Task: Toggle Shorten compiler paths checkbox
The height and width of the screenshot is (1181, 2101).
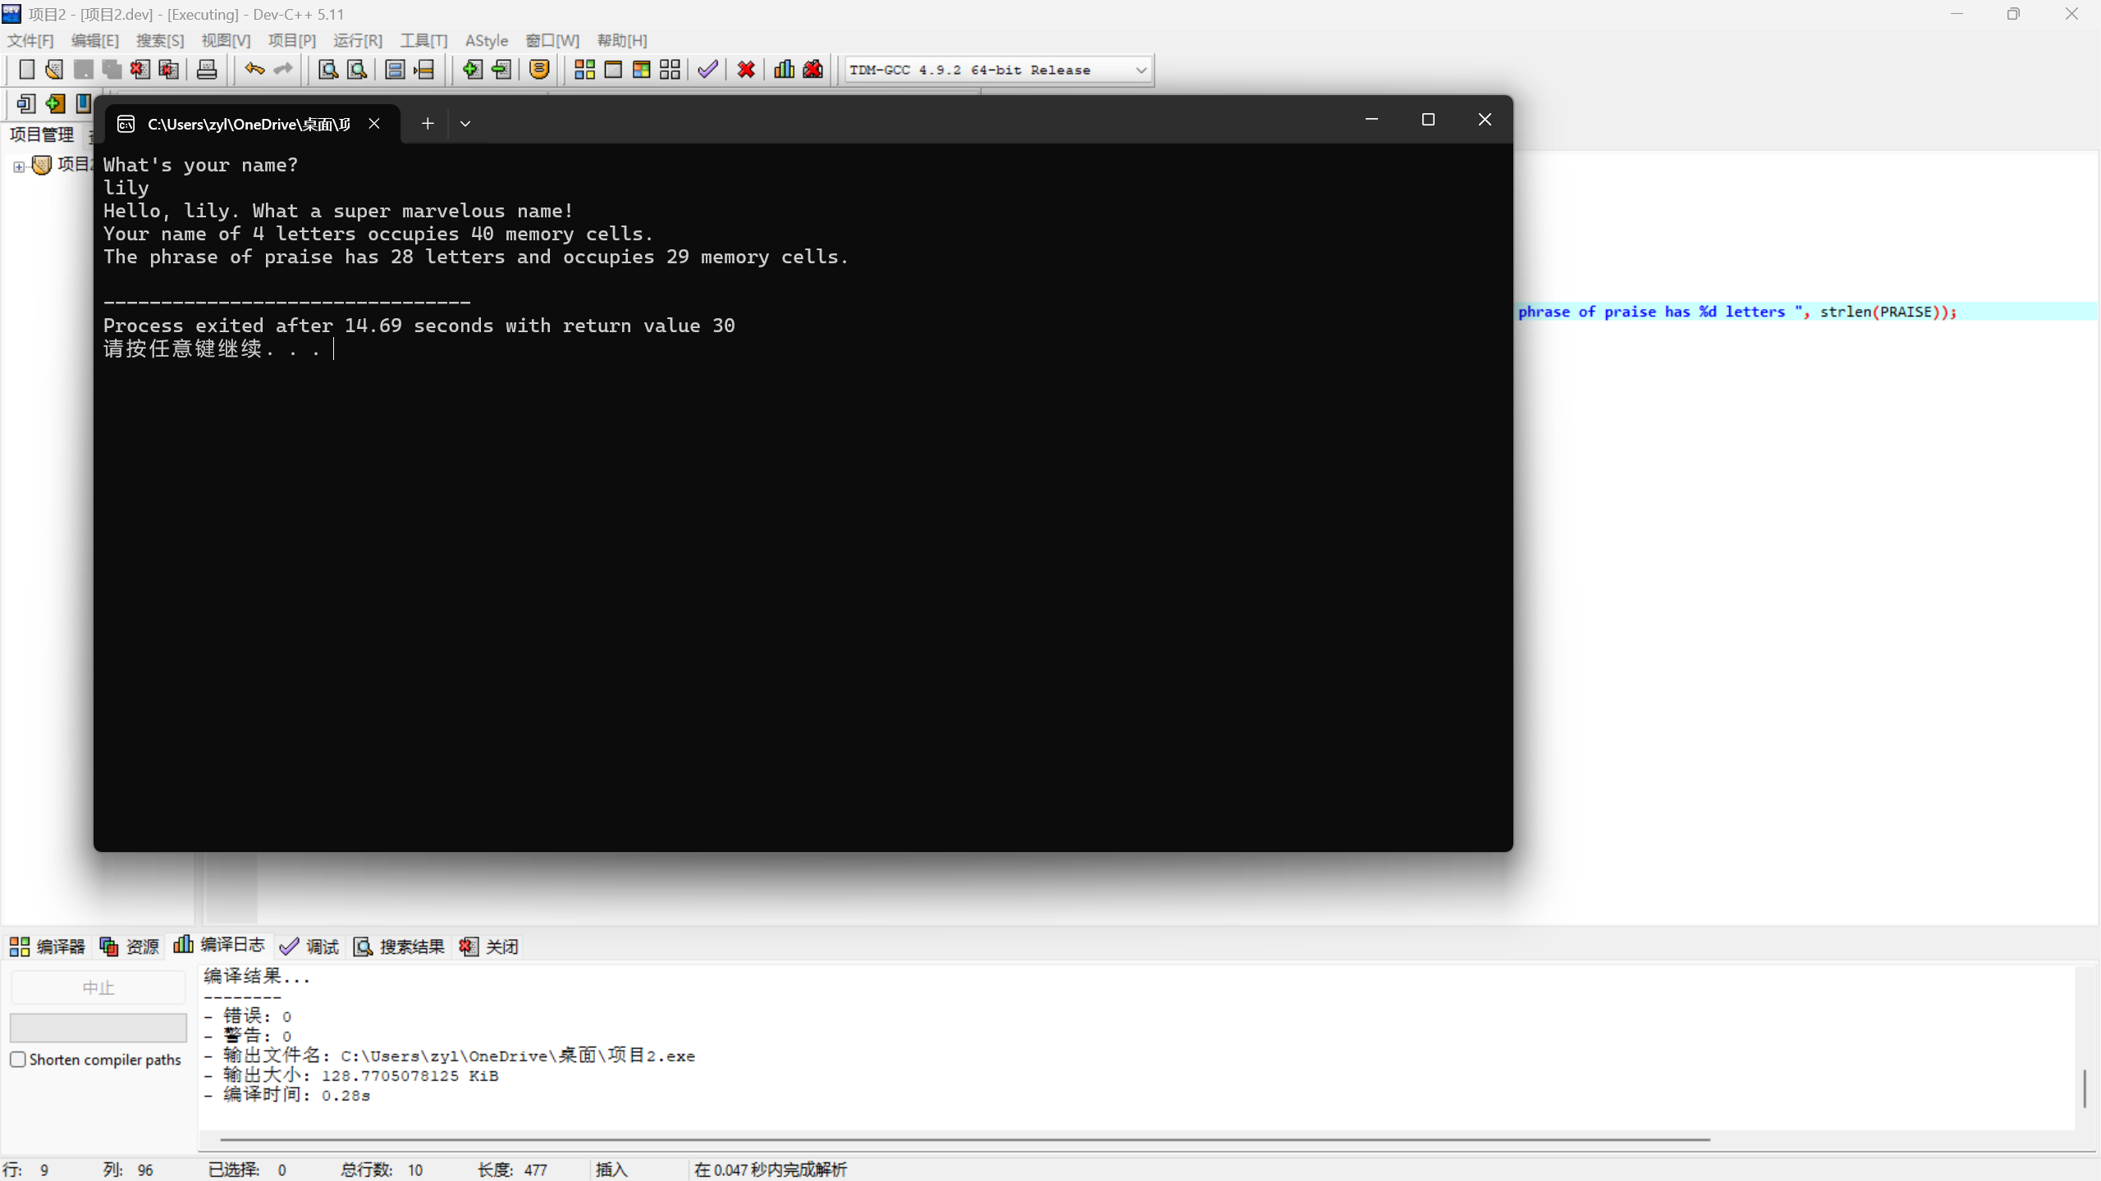Action: [18, 1059]
